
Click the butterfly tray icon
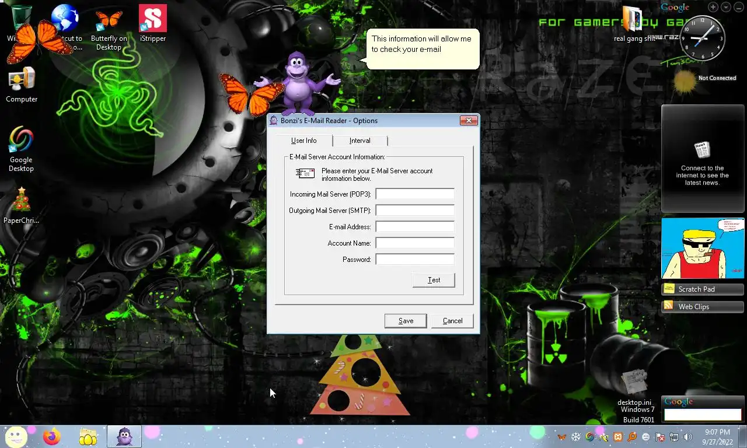click(x=561, y=437)
